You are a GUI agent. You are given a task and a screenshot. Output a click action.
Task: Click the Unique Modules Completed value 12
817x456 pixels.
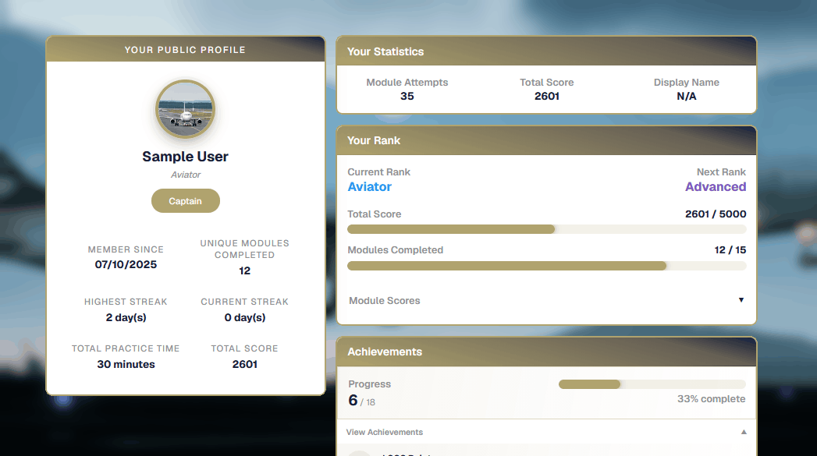(245, 270)
